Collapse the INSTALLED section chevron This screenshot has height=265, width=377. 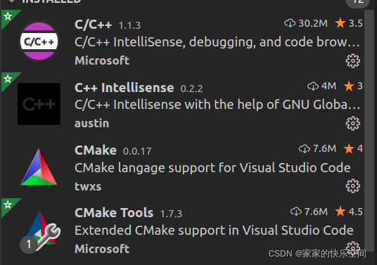[11, 1]
